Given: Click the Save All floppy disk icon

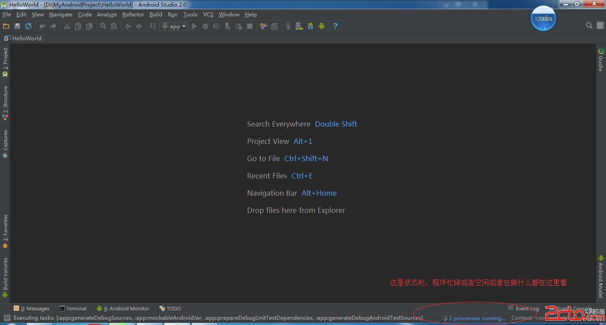Looking at the screenshot, I should click(17, 26).
